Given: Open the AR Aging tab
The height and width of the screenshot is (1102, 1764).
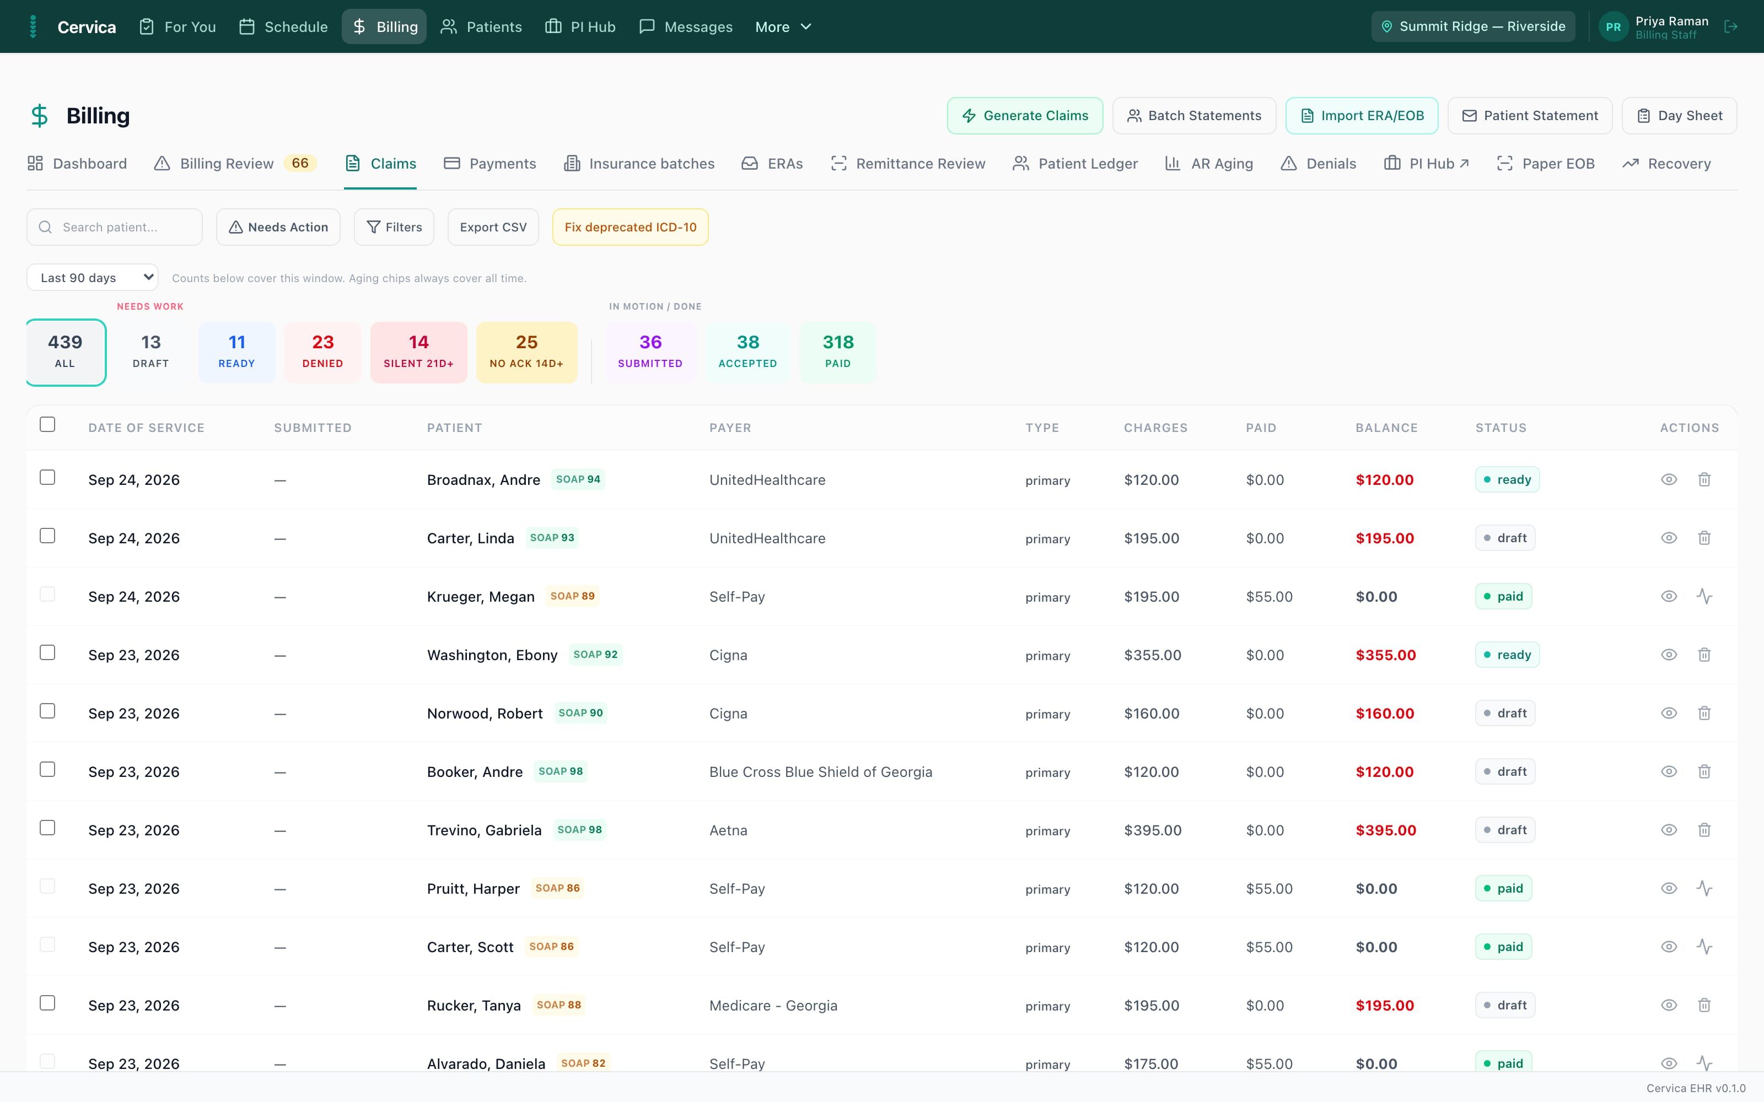Looking at the screenshot, I should pos(1208,163).
